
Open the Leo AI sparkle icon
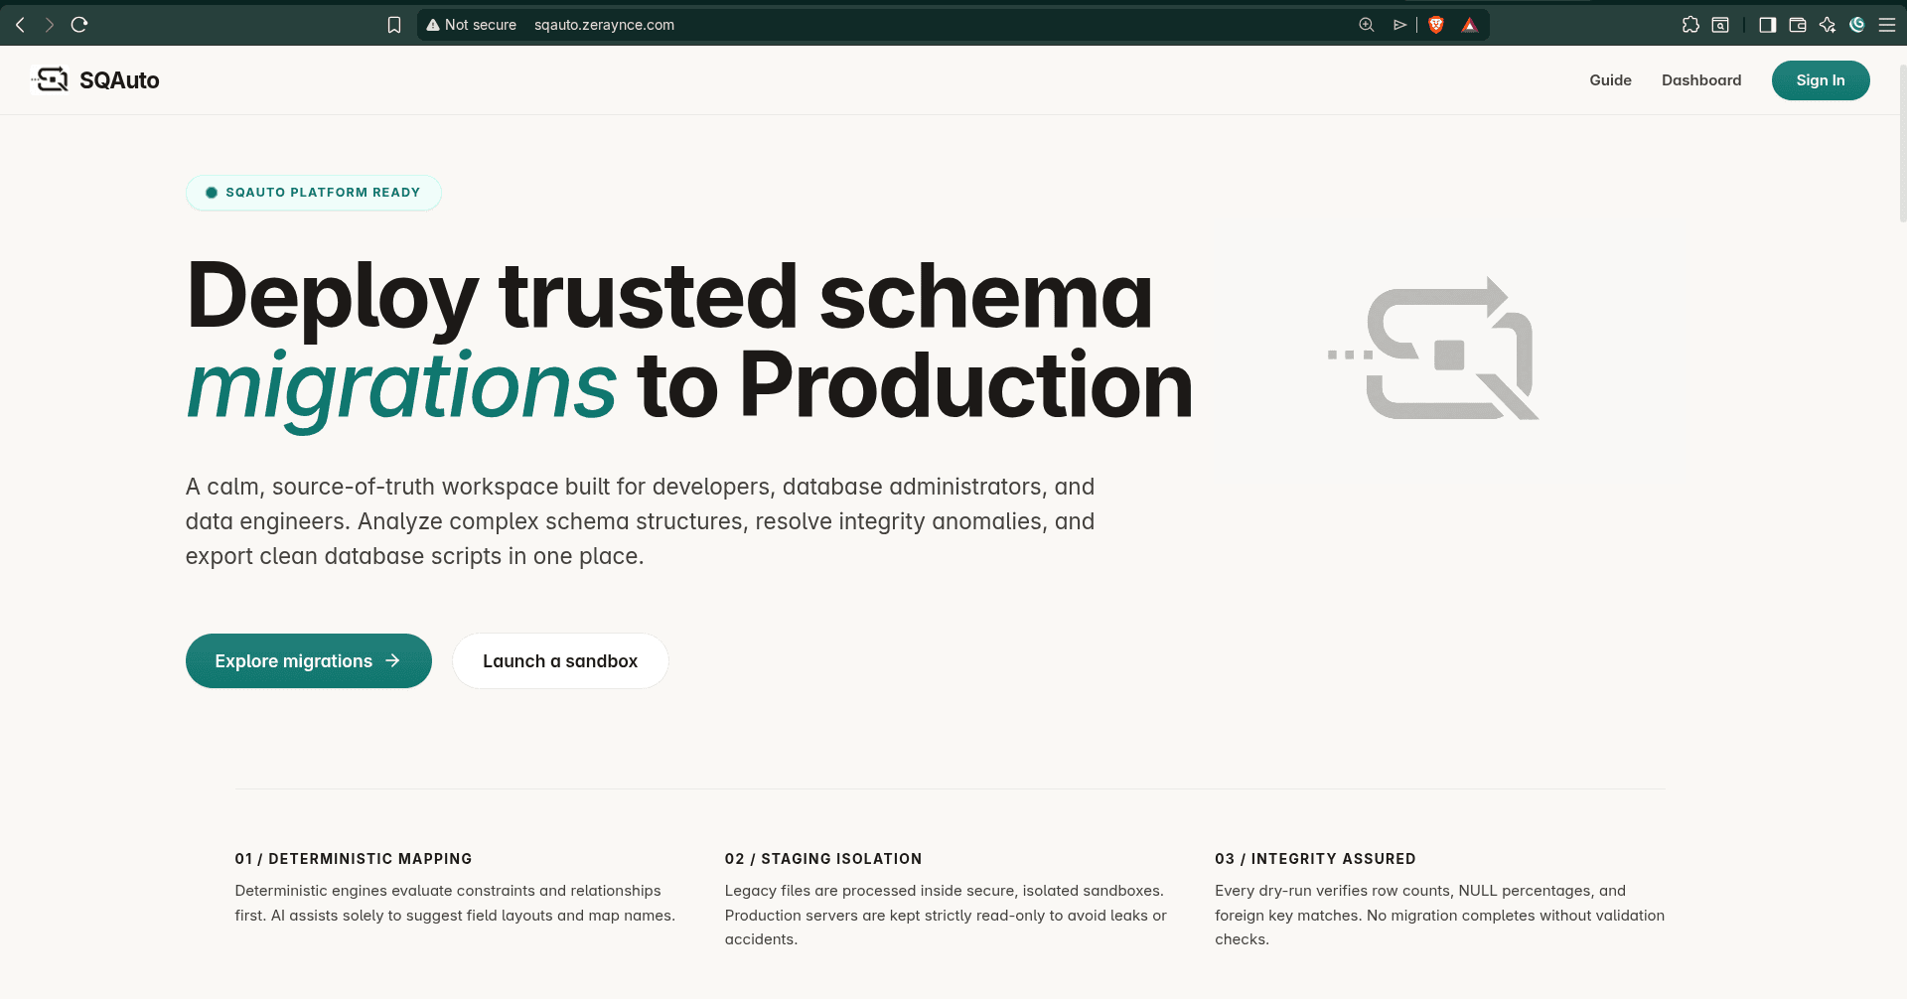pyautogui.click(x=1828, y=25)
